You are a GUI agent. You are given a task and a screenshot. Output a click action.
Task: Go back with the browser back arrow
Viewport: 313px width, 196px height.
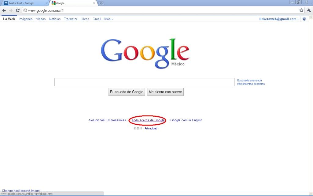[4, 10]
